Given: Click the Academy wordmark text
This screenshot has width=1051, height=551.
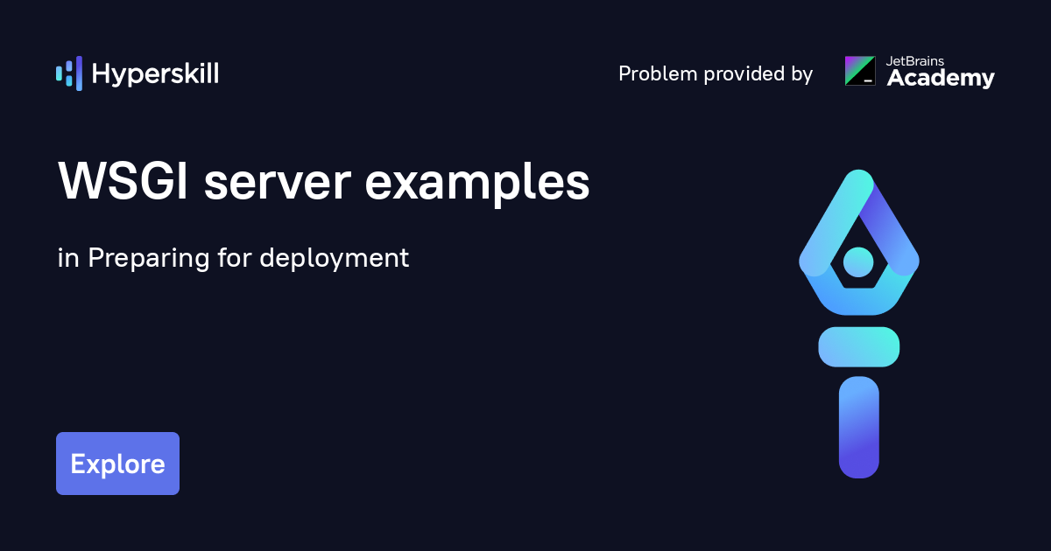Looking at the screenshot, I should [942, 79].
